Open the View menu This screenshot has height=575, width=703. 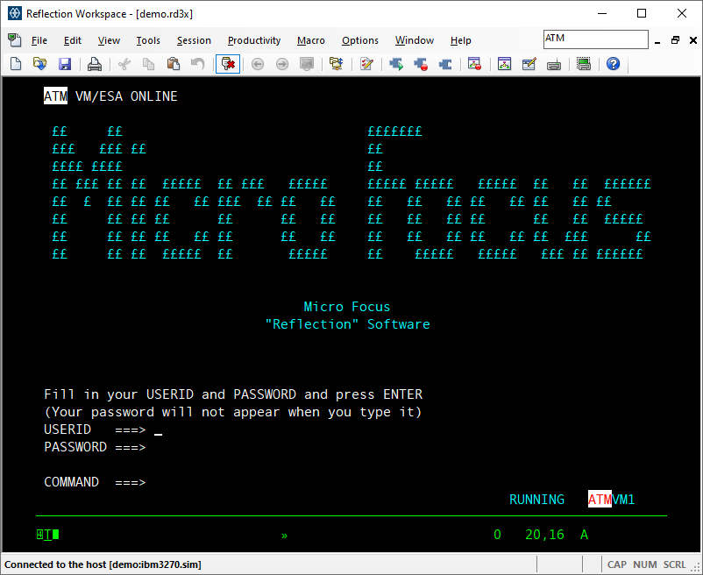coord(109,41)
